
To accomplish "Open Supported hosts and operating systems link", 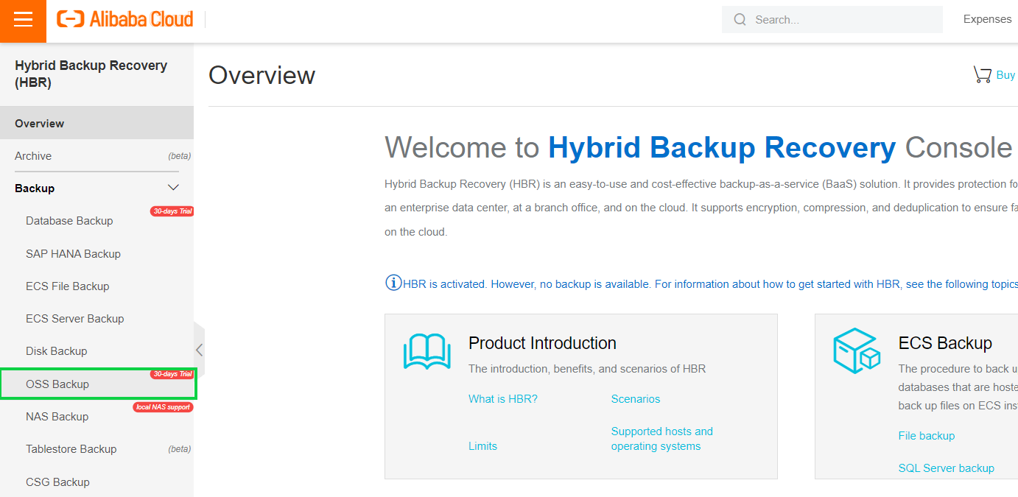I will (x=661, y=438).
